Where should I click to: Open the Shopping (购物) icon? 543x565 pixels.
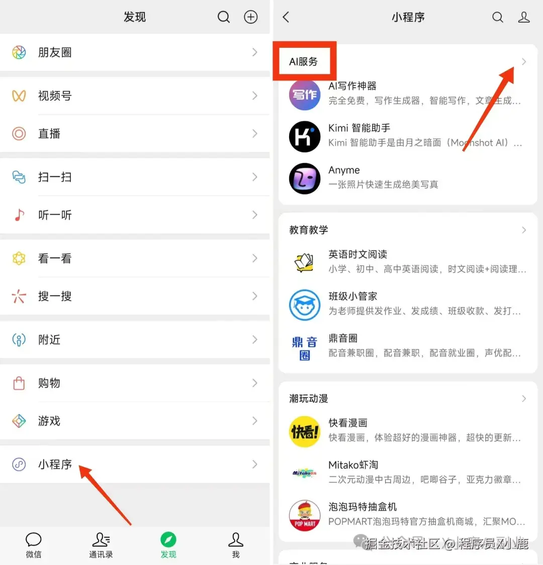(x=19, y=383)
